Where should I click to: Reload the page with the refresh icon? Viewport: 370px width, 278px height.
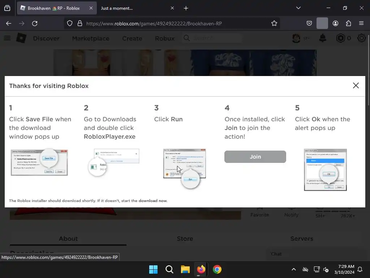[x=35, y=24]
